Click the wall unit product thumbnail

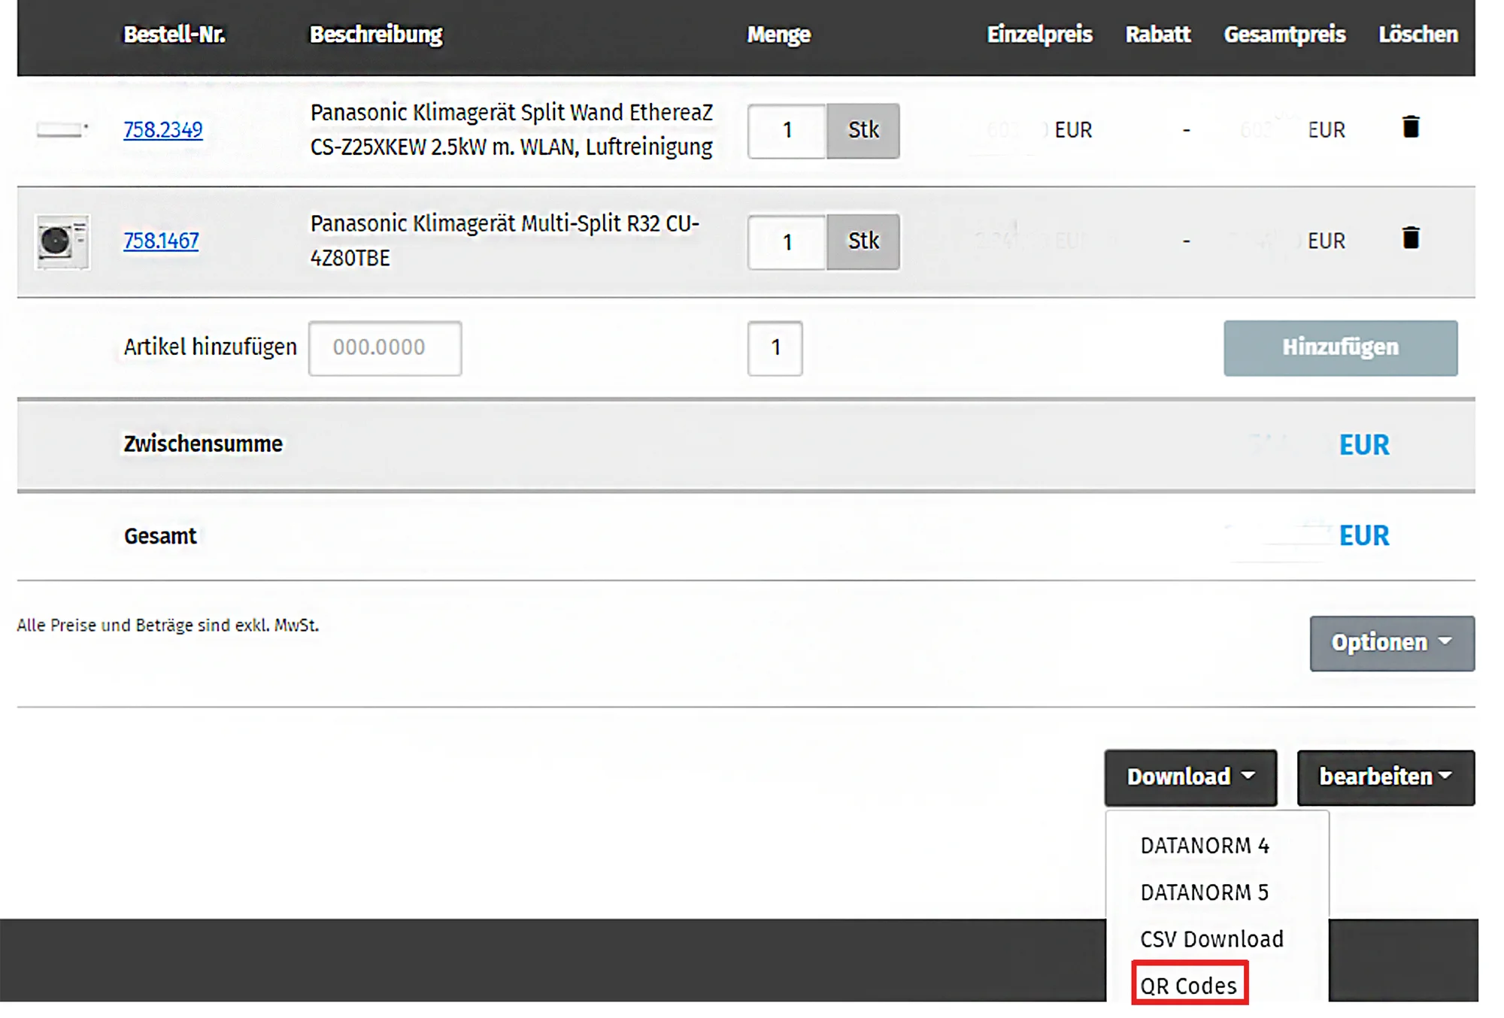(62, 130)
